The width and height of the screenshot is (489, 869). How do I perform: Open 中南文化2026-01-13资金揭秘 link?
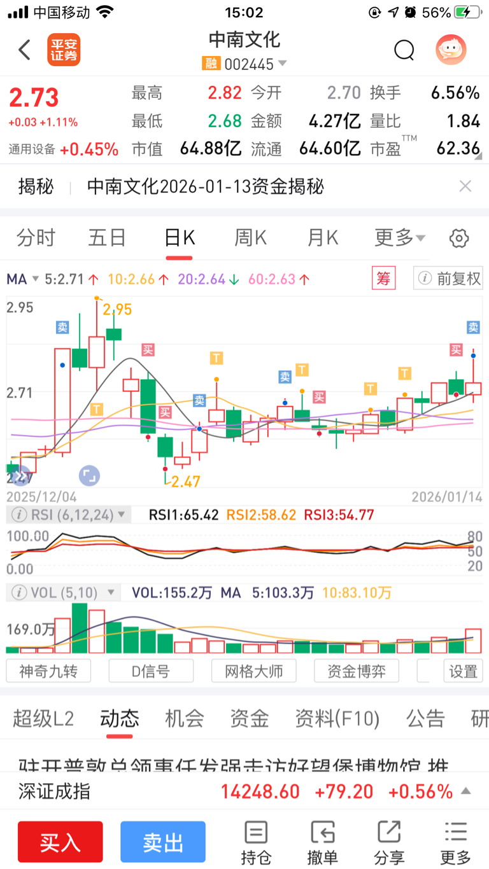(x=206, y=186)
